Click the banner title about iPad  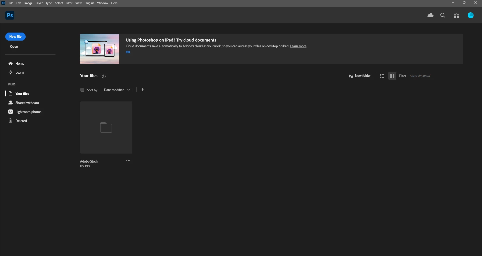click(x=171, y=40)
